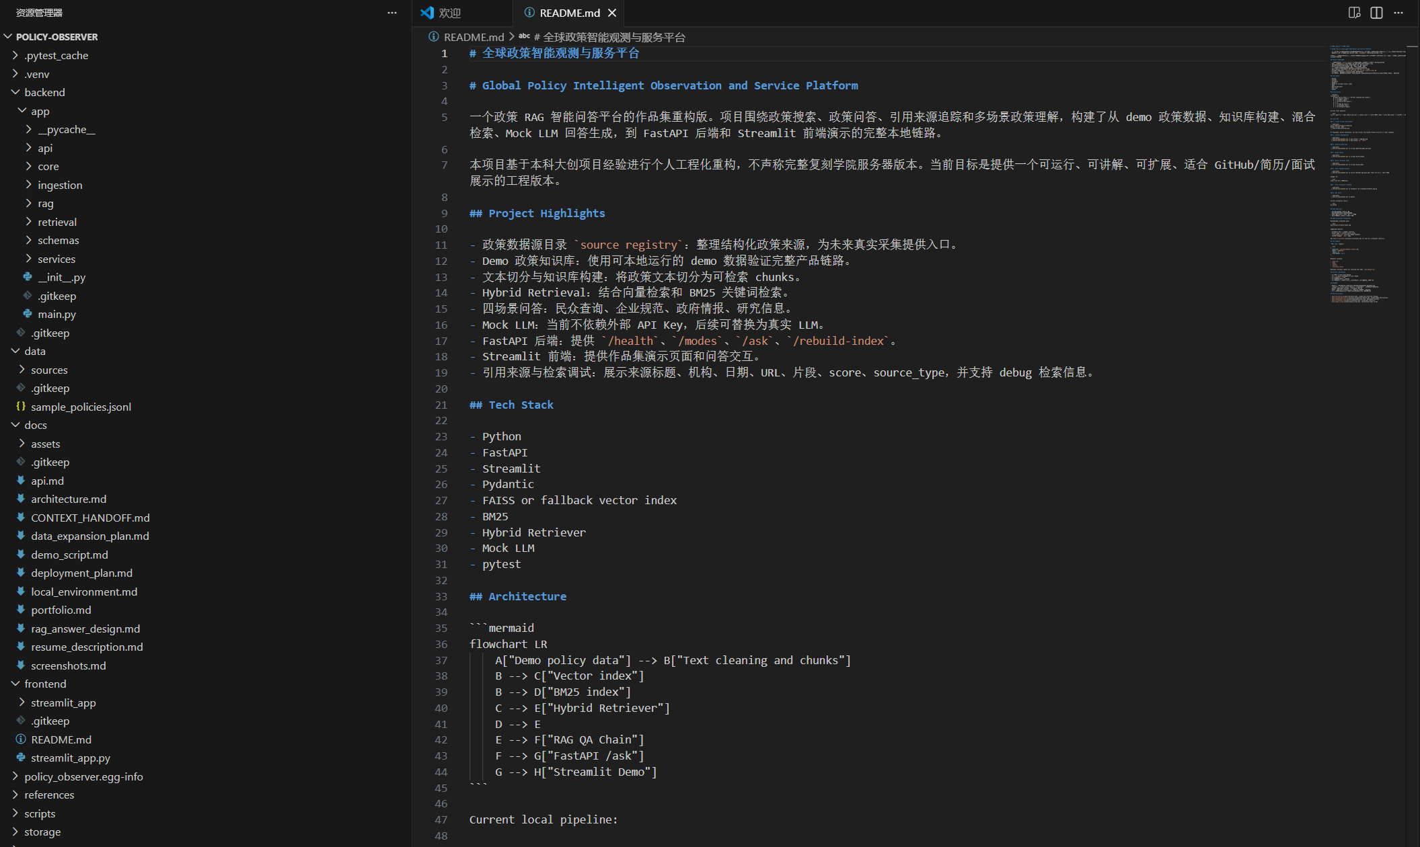
Task: Collapse the app folder
Action: click(22, 110)
